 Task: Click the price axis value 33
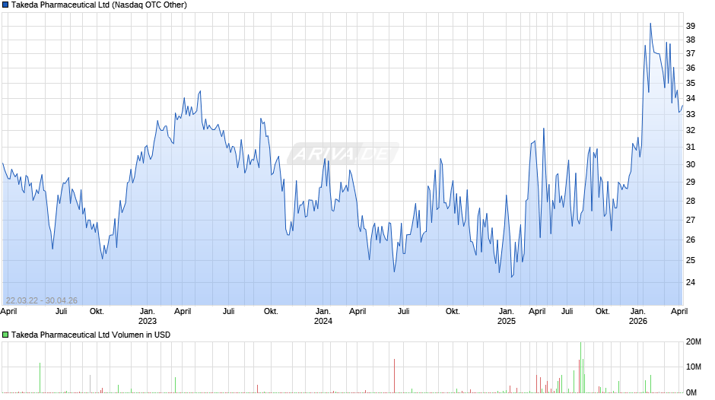tap(691, 114)
